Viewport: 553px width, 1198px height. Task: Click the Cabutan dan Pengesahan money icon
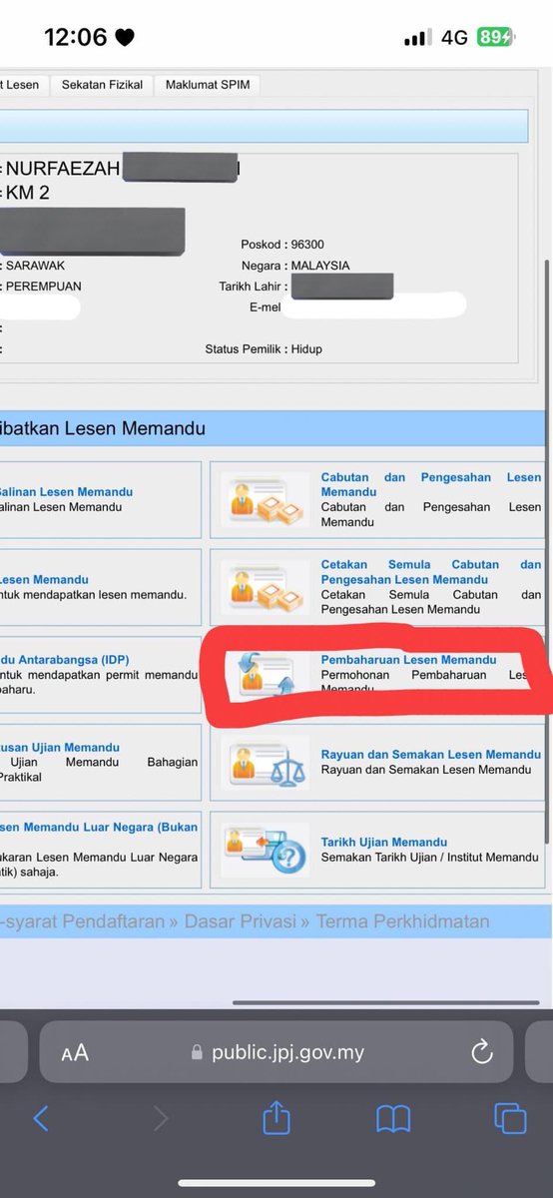[266, 498]
